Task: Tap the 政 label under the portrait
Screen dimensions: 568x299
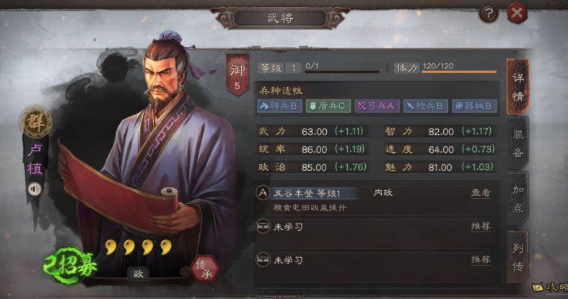Action: tap(139, 274)
